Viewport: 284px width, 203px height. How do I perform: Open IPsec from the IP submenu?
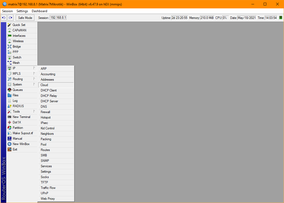click(56, 123)
